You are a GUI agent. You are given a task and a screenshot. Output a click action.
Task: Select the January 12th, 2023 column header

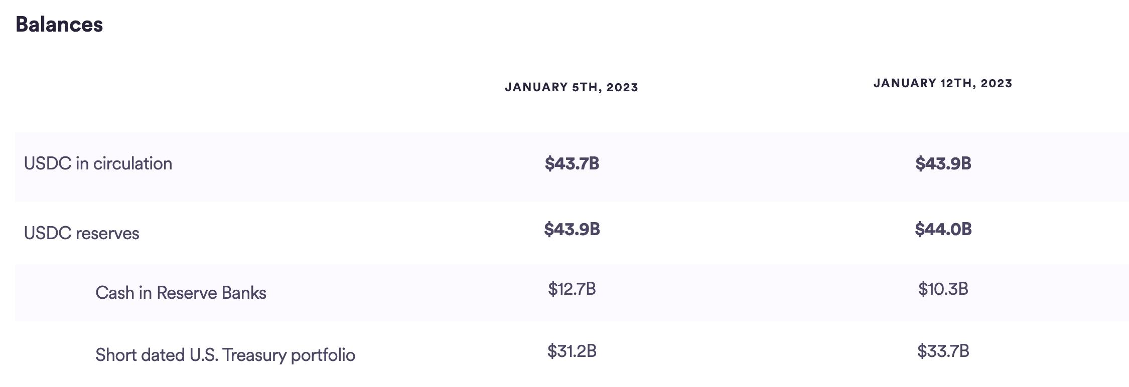pyautogui.click(x=943, y=83)
